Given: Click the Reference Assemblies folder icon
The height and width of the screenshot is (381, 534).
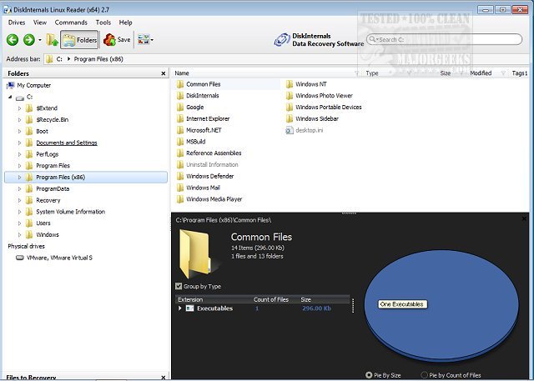Looking at the screenshot, I should (x=180, y=153).
